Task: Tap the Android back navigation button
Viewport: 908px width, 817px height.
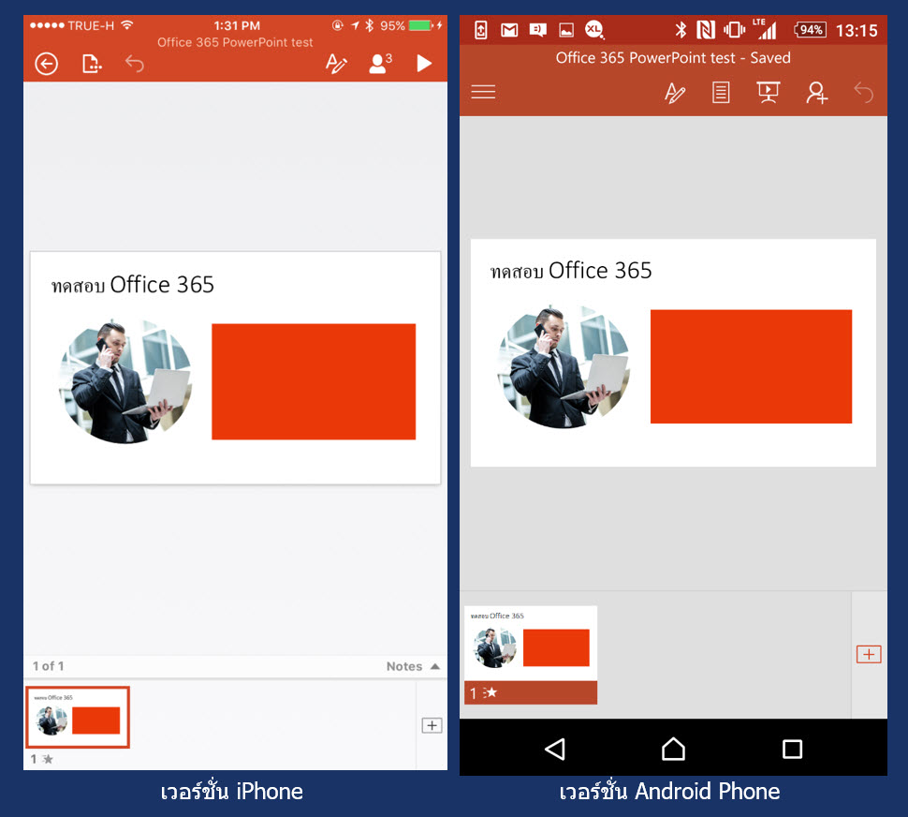Action: (555, 749)
